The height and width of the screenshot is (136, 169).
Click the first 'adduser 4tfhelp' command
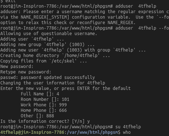pos(136,6)
